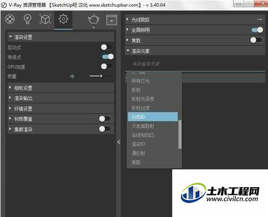Toggle 互动式 interactive rendering switch
268x217 pixels.
(x=106, y=47)
